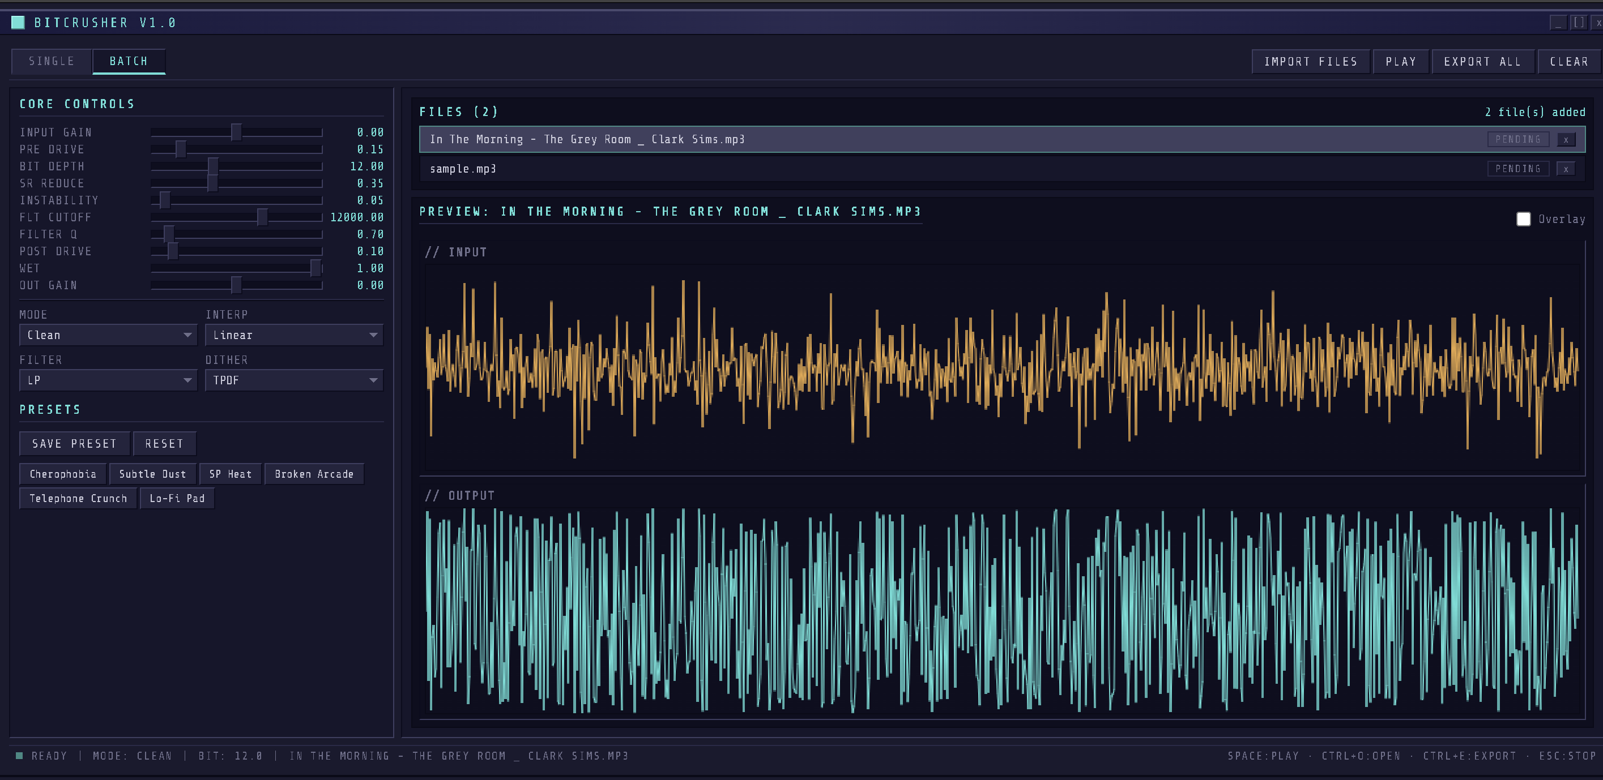Click the Export All button
Screen dimensions: 1603x780
[x=1482, y=62]
